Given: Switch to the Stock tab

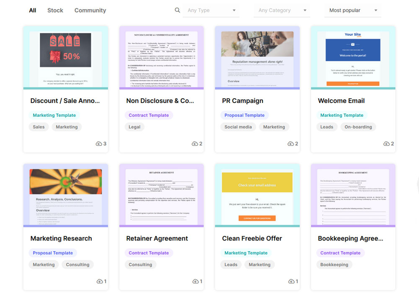Looking at the screenshot, I should (x=55, y=10).
